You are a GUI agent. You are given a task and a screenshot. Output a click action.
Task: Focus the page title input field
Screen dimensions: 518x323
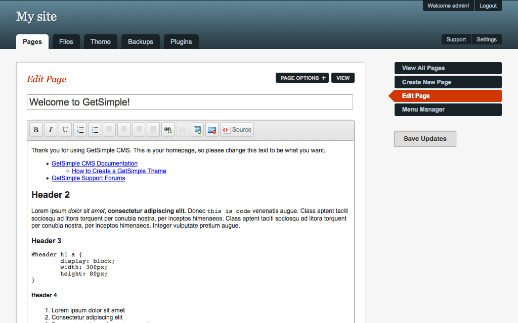(x=190, y=102)
